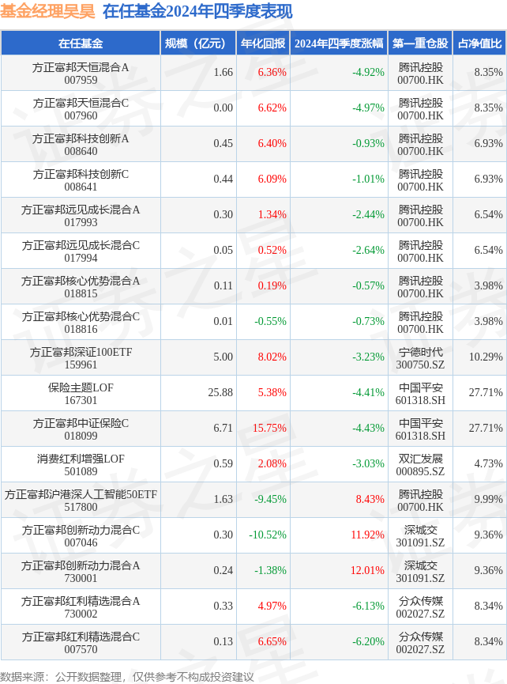Click the 在任基金 column header
This screenshot has width=507, height=684.
(x=81, y=43)
